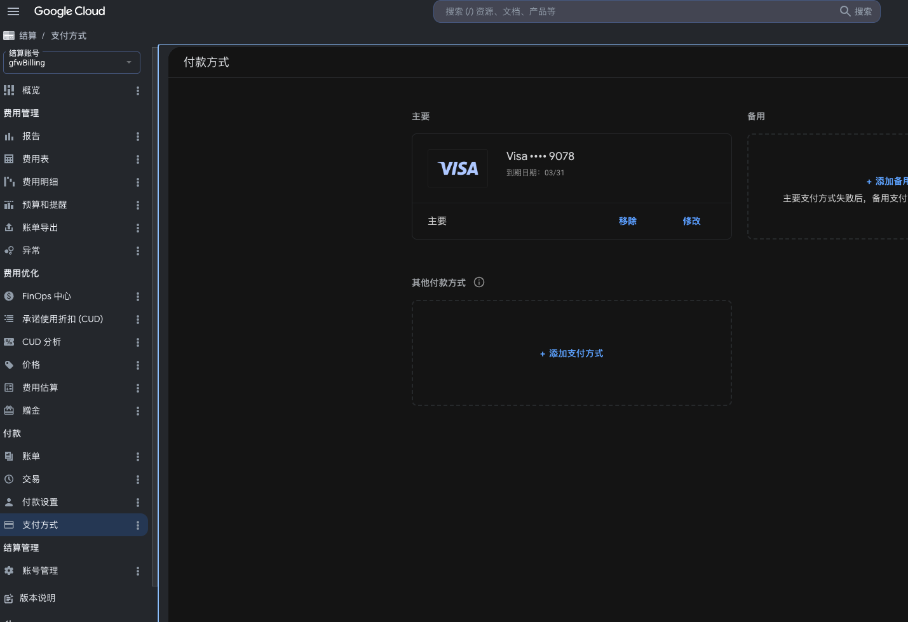Click the Google Cloud logo
This screenshot has width=908, height=622.
[x=69, y=11]
